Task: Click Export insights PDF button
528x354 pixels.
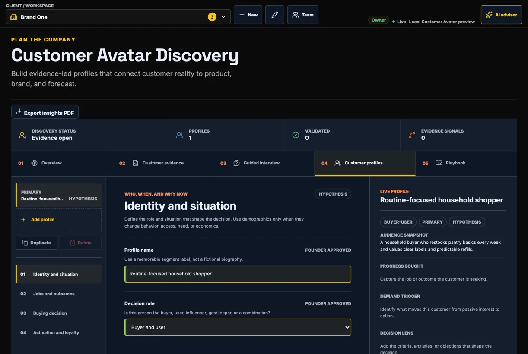Action: [45, 112]
